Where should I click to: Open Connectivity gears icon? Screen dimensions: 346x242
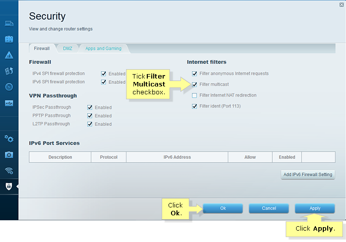pyautogui.click(x=9, y=139)
